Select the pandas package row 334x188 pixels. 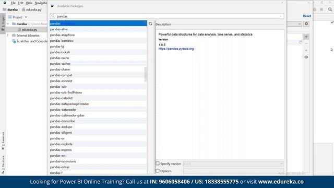[98, 23]
